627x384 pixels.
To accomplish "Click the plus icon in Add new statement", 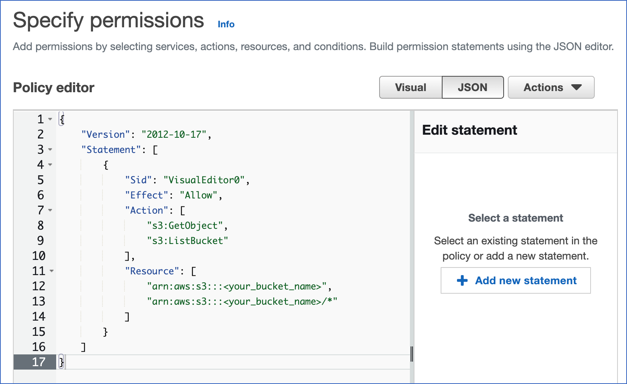I will pos(462,280).
